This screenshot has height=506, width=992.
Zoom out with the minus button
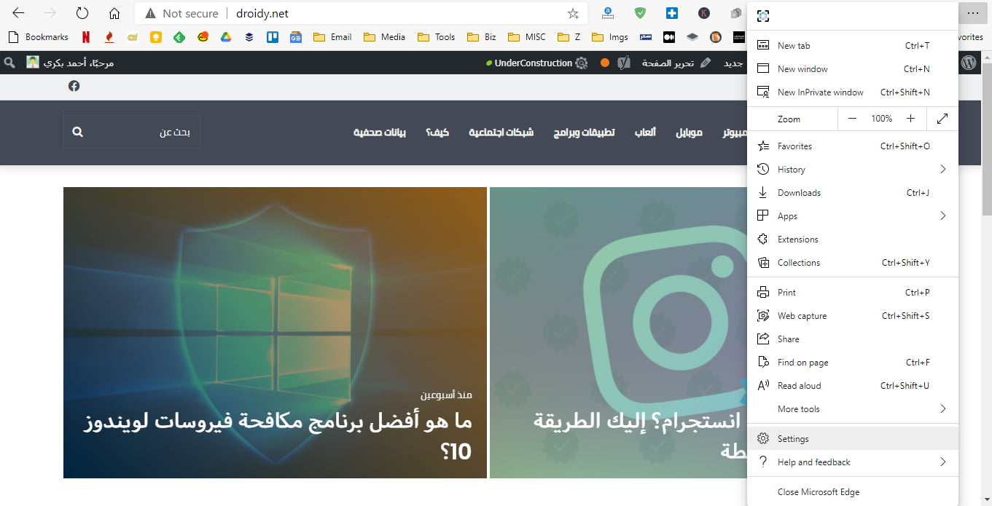(852, 119)
